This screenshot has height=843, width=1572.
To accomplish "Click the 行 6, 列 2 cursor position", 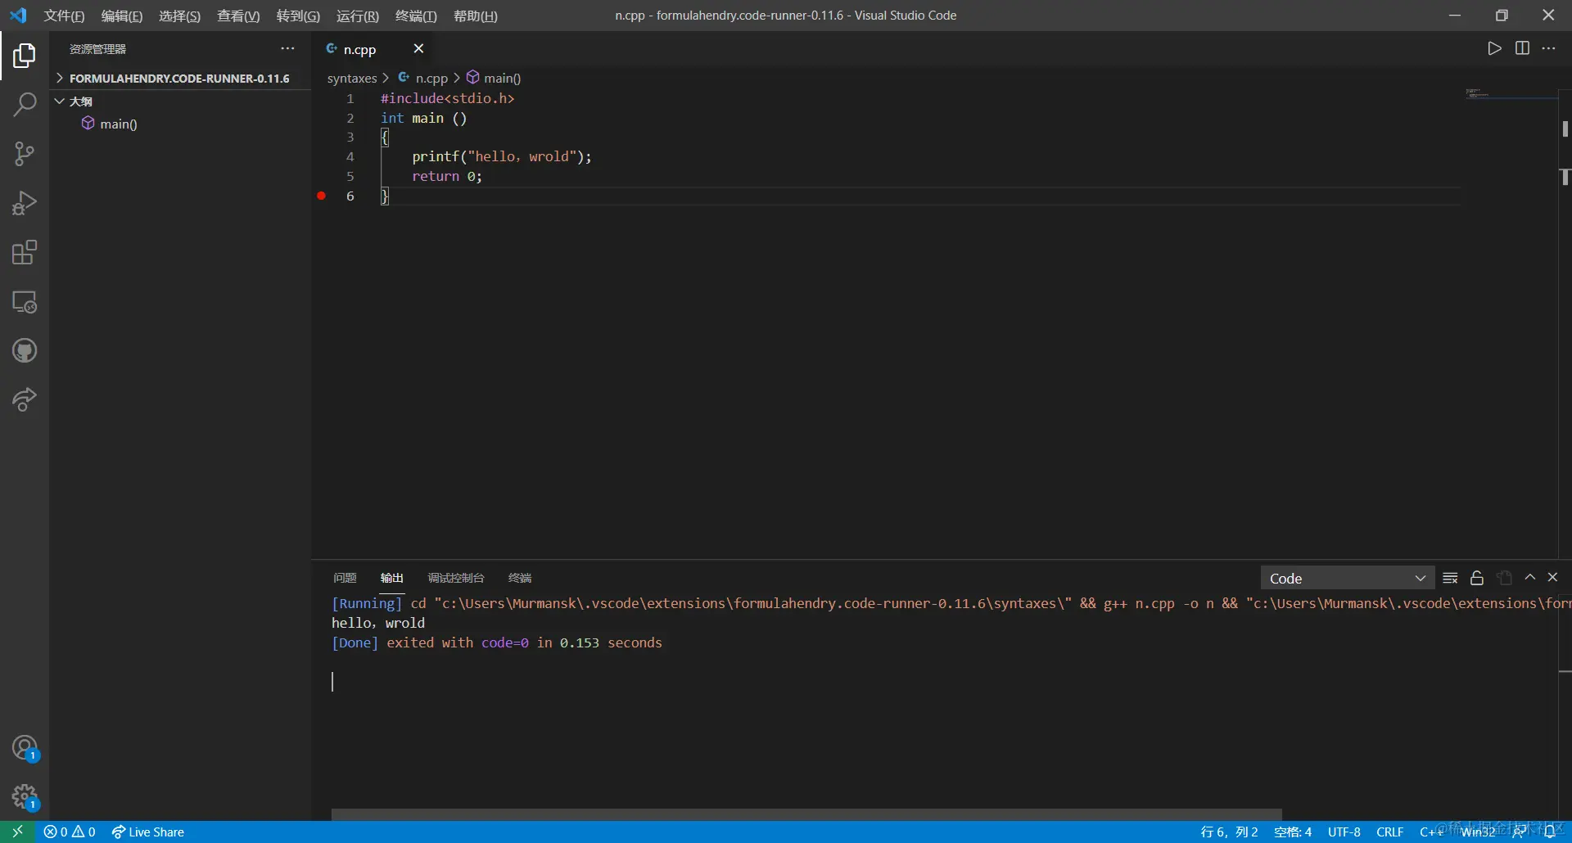I will coord(1229,832).
